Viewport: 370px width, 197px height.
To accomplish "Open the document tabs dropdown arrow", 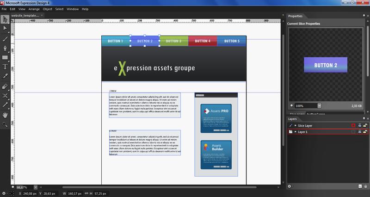I will [283, 15].
